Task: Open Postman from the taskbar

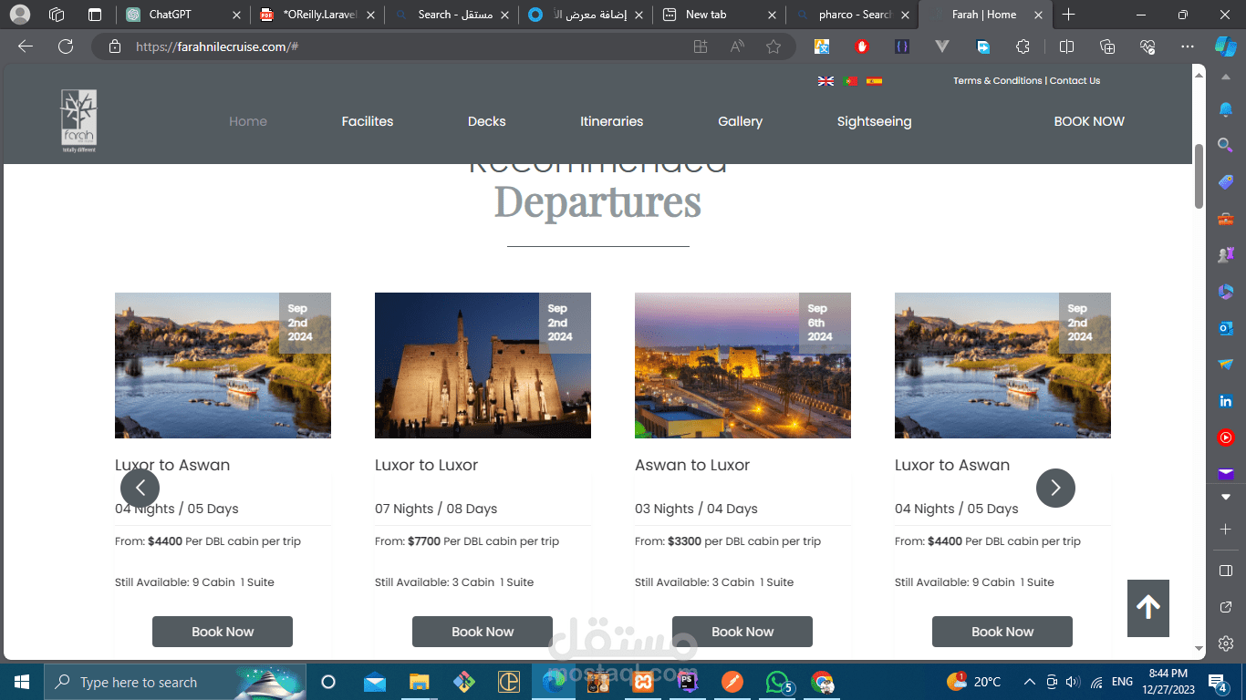Action: 732,682
